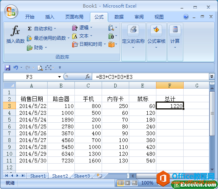Image resolution: width=218 pixels, height=189 pixels.
Task: Insert new worksheet tab icon
Action: 99,176
